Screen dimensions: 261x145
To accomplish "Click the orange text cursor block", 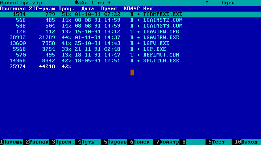I will click(x=132, y=72).
